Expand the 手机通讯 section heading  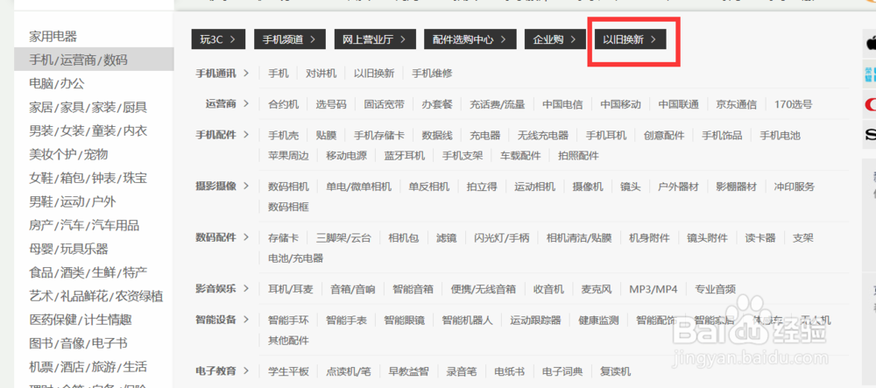click(223, 73)
